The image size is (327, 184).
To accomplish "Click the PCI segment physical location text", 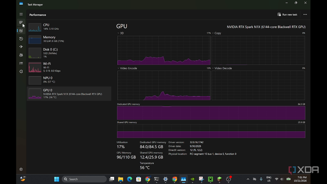I will click(x=213, y=154).
